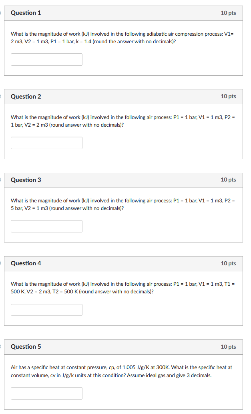Focus the Question 3 answer field
The width and height of the screenshot is (251, 414).
pyautogui.click(x=46, y=226)
